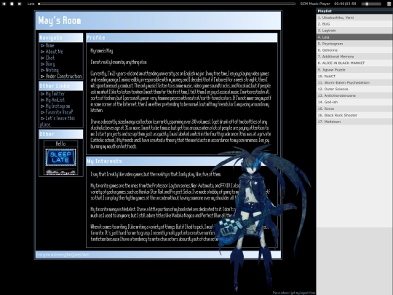
Task: Open the My AniList link
Action: (55, 100)
